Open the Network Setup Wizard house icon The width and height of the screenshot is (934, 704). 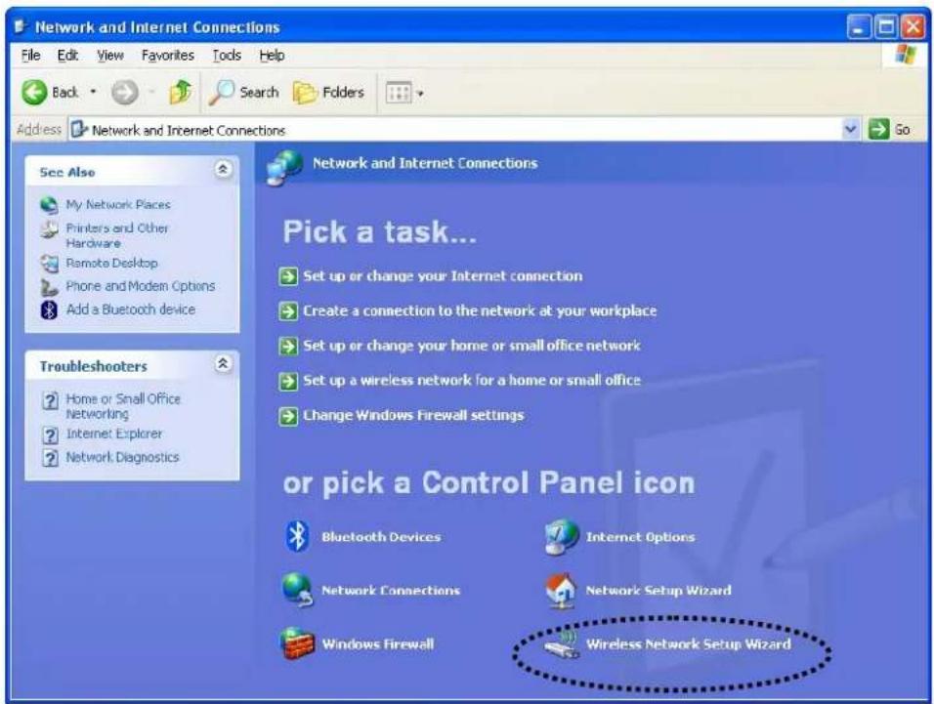[561, 591]
